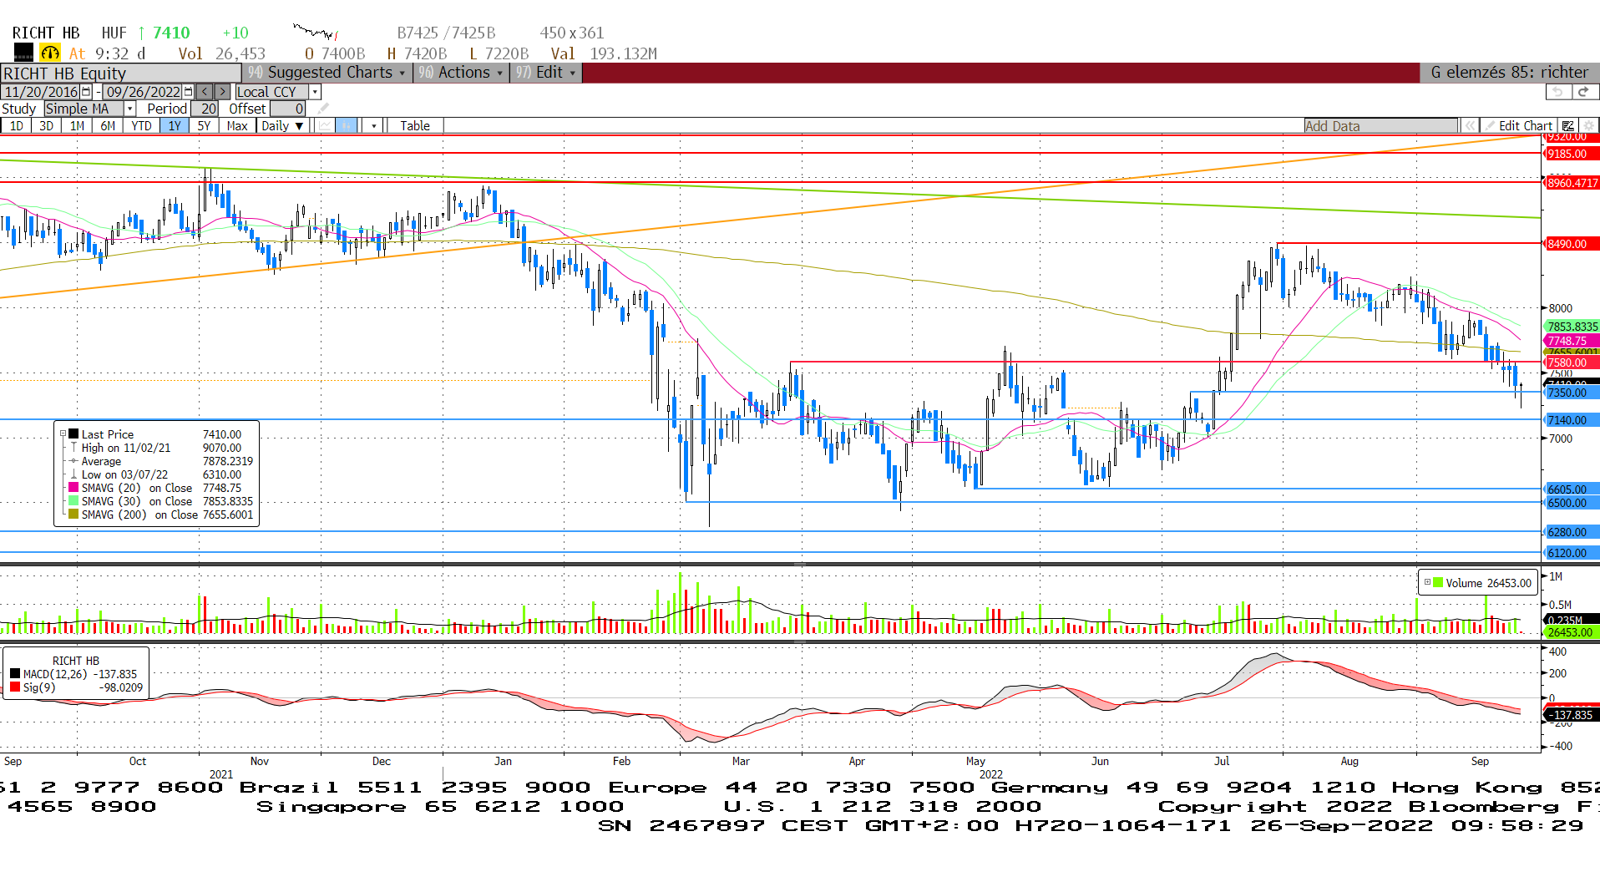This screenshot has height=872, width=1600.
Task: Collapse the price legend with the minus box
Action: (63, 434)
